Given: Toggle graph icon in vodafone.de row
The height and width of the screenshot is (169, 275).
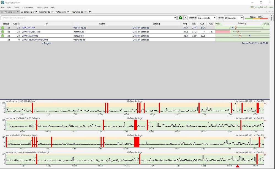Looking at the screenshot, I should [9, 28].
